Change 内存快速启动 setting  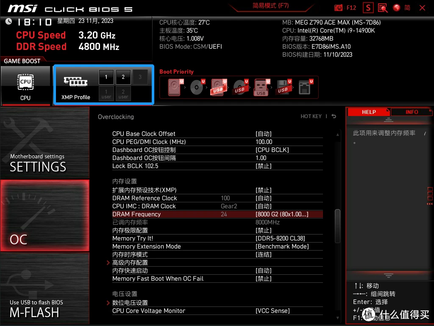pos(217,271)
